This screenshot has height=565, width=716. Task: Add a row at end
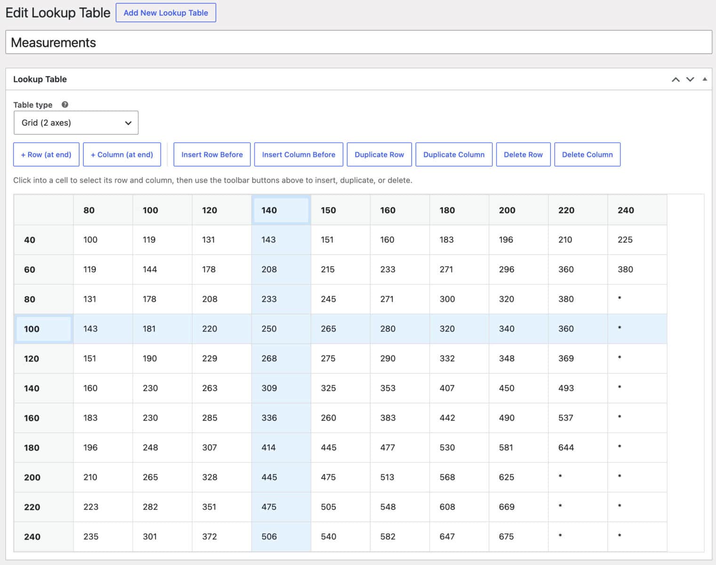click(46, 154)
